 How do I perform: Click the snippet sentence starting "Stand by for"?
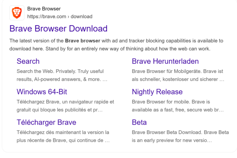tap(132, 49)
